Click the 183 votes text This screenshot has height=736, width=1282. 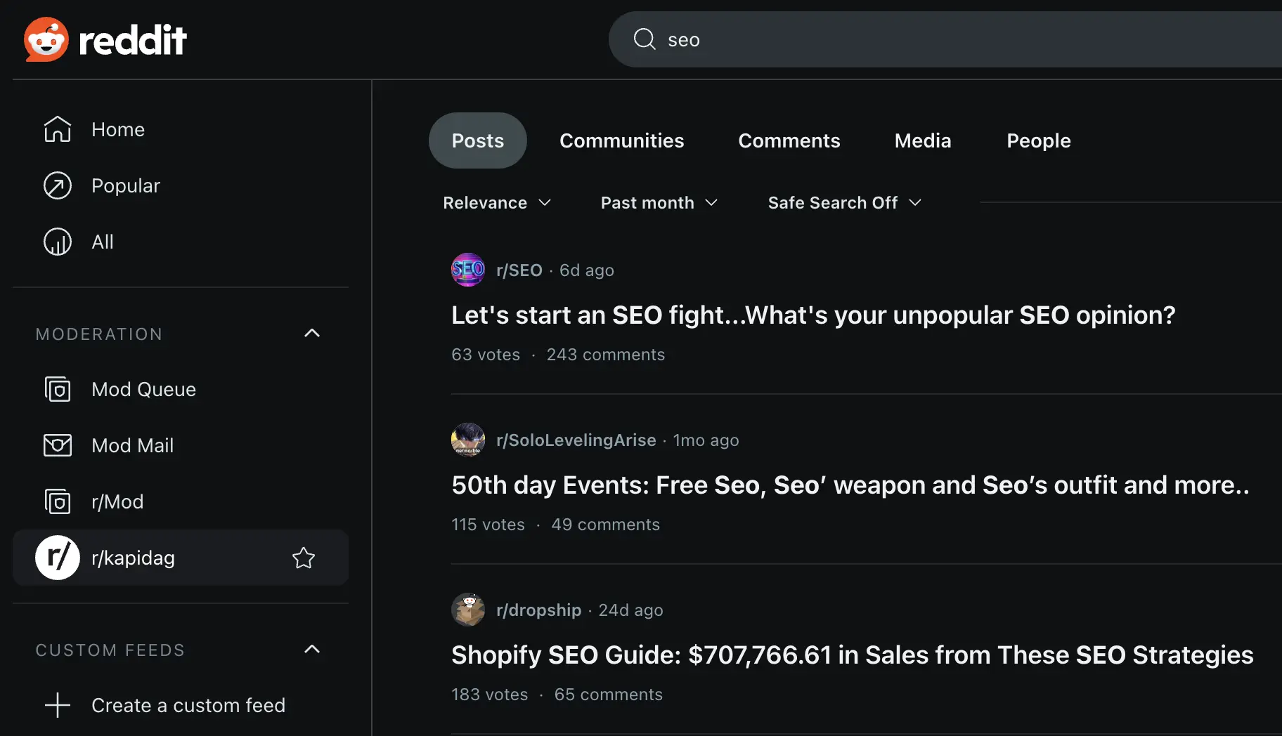(x=490, y=695)
